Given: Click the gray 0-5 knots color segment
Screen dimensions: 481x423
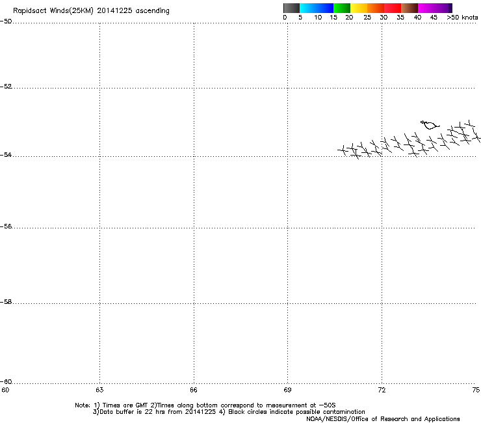Looking at the screenshot, I should tap(291, 8).
